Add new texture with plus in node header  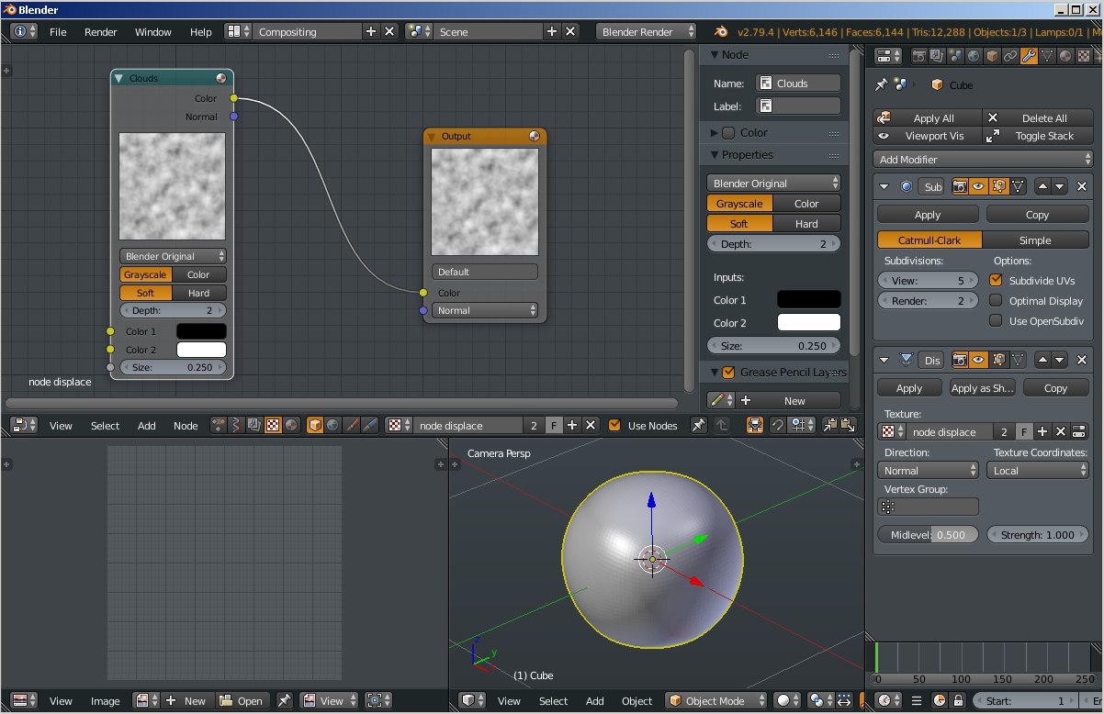pos(572,425)
